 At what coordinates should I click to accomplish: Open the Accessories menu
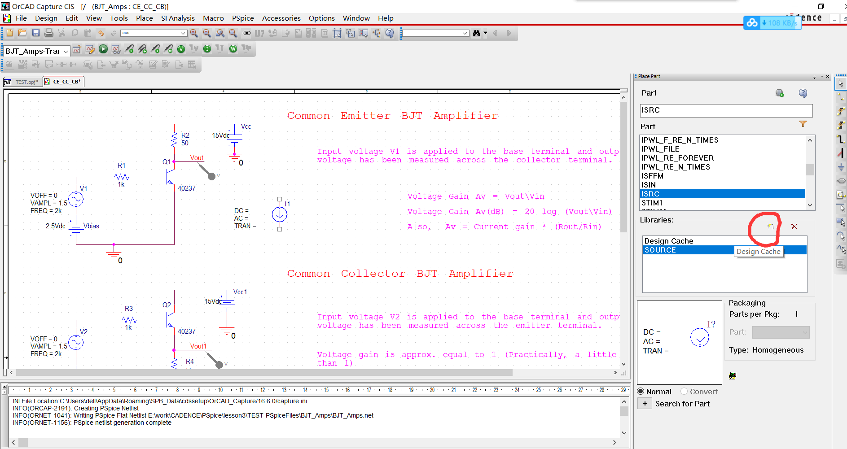tap(281, 18)
